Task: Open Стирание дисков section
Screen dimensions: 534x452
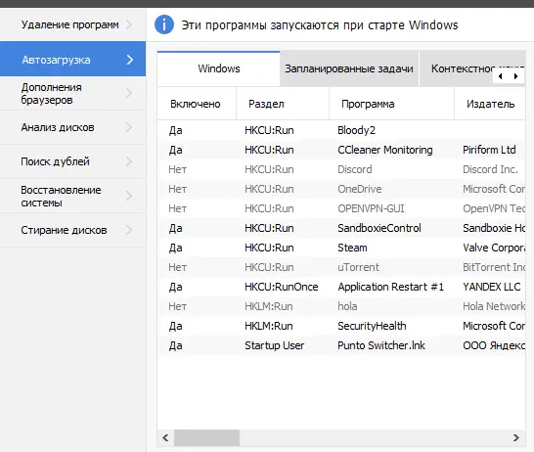Action: (73, 230)
